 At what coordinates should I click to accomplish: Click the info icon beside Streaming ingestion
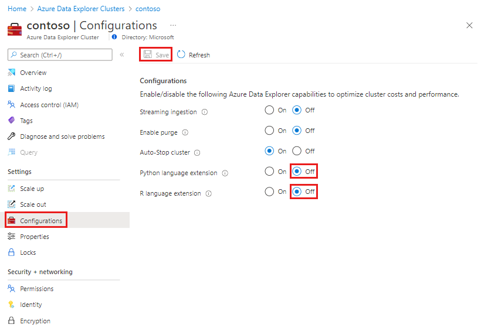204,112
